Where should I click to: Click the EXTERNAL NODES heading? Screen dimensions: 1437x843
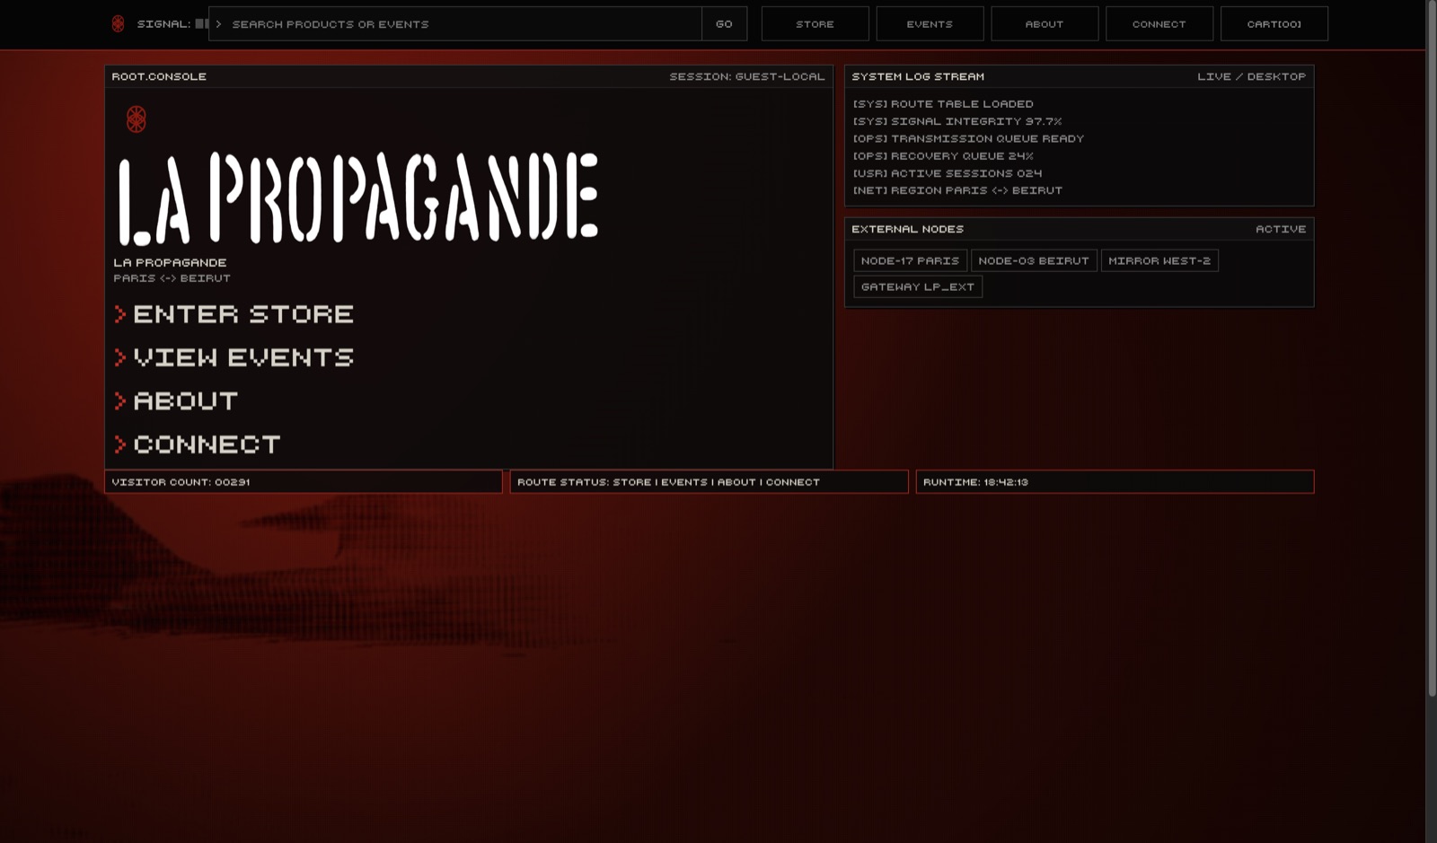click(x=908, y=229)
